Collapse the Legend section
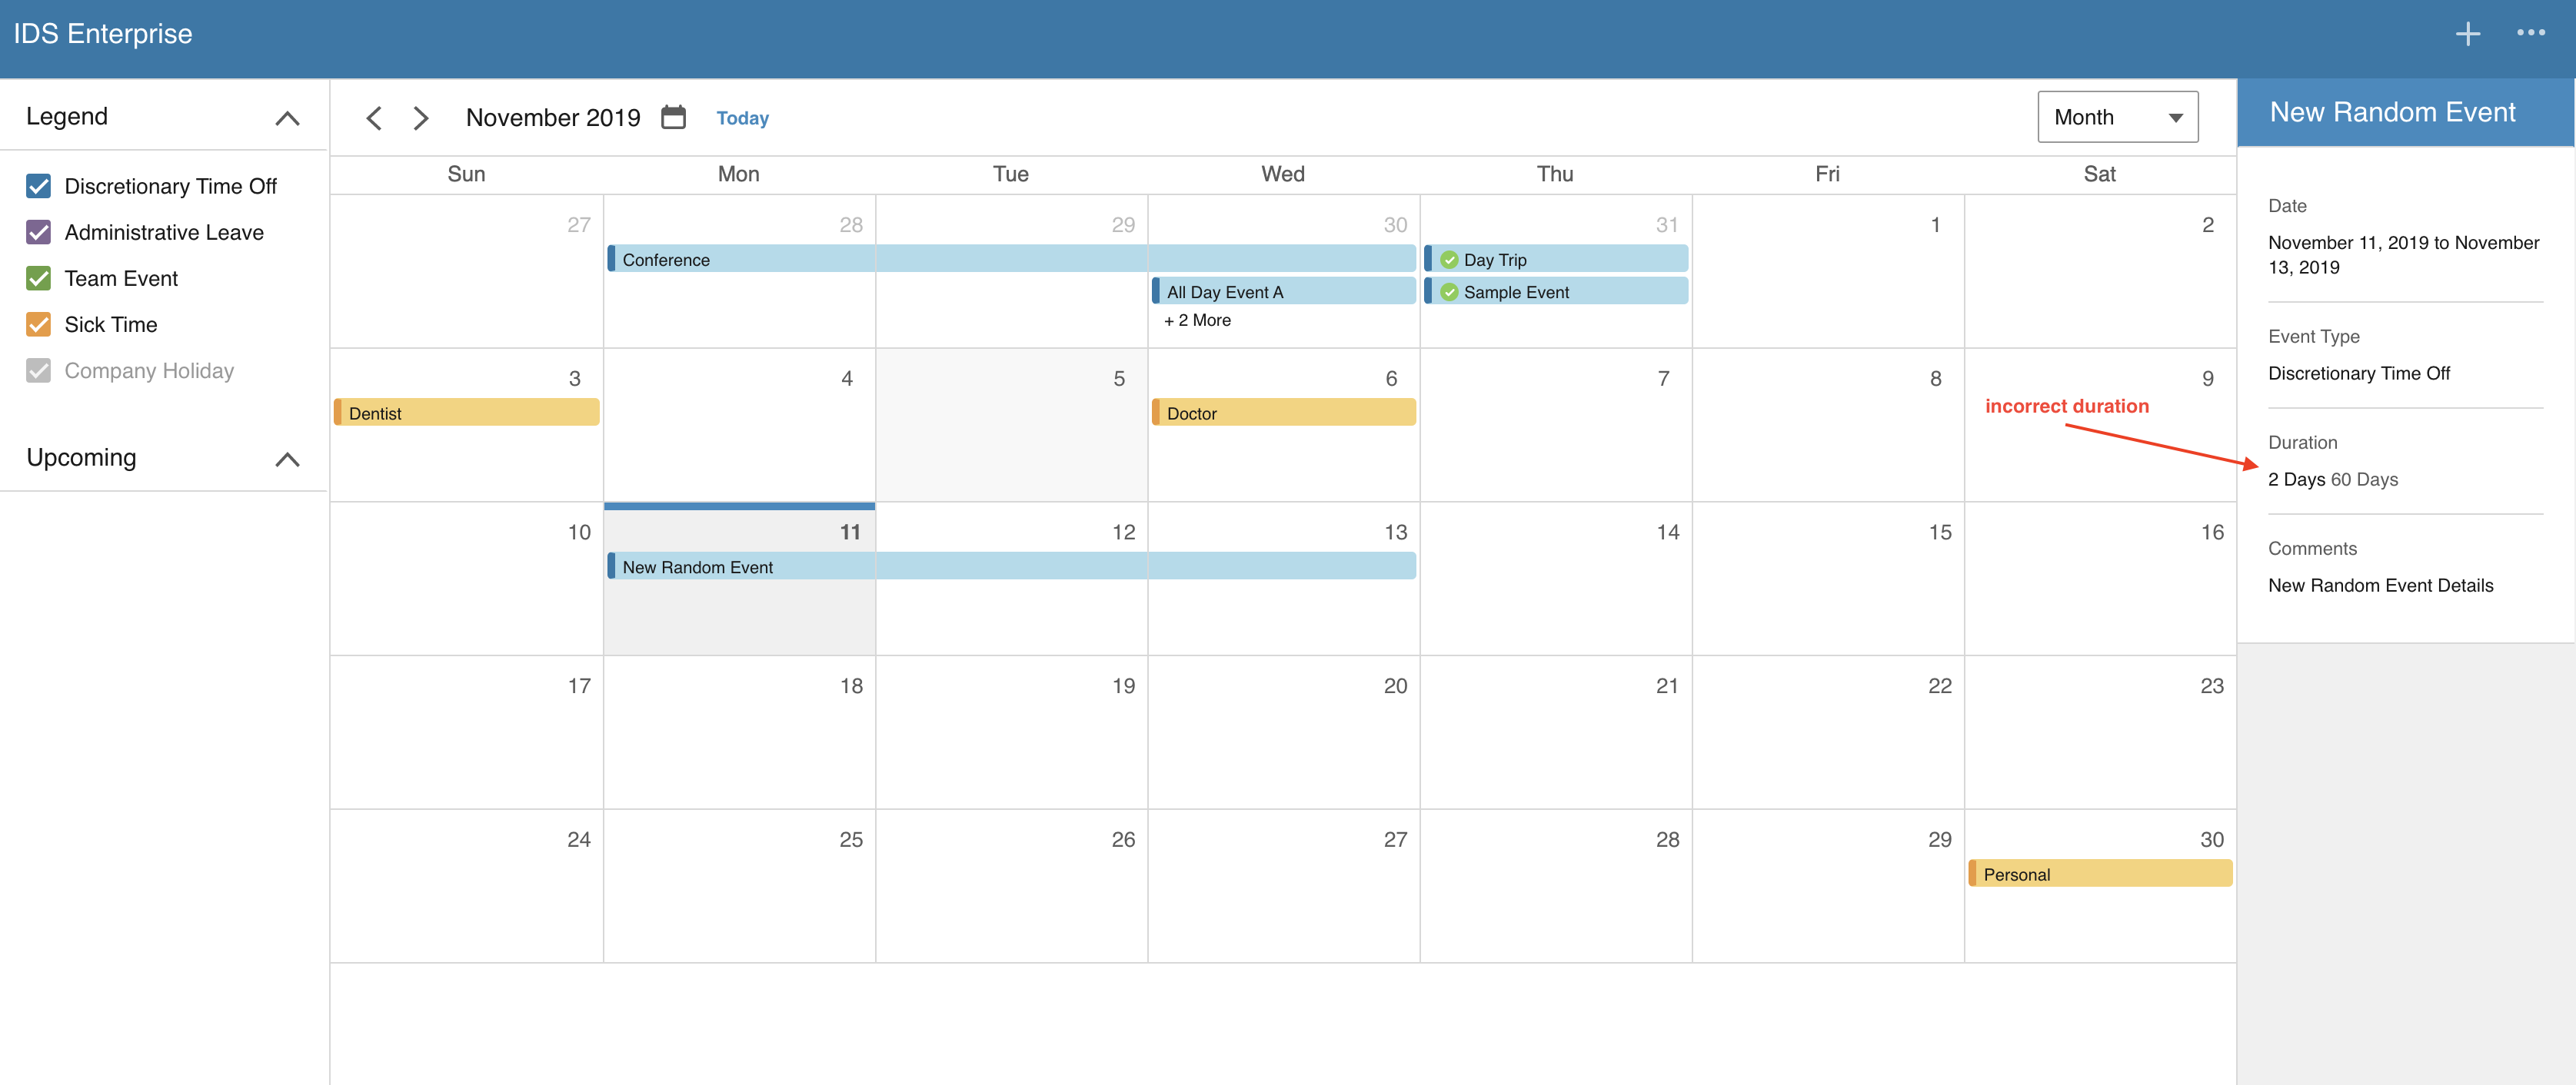Screen dimensions: 2576x1085 click(287, 118)
